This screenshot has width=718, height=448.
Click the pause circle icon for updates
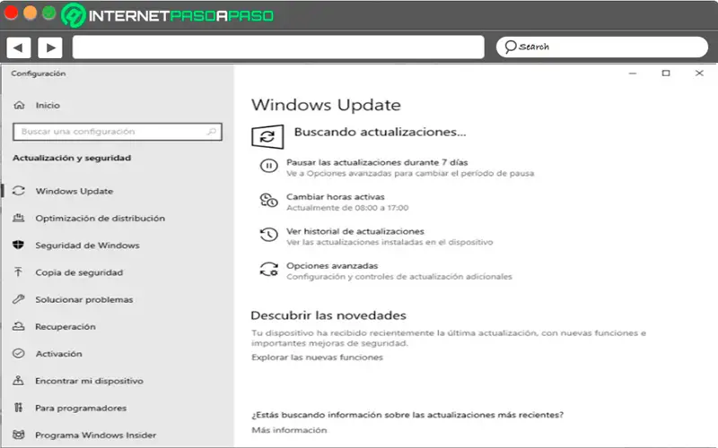click(268, 166)
